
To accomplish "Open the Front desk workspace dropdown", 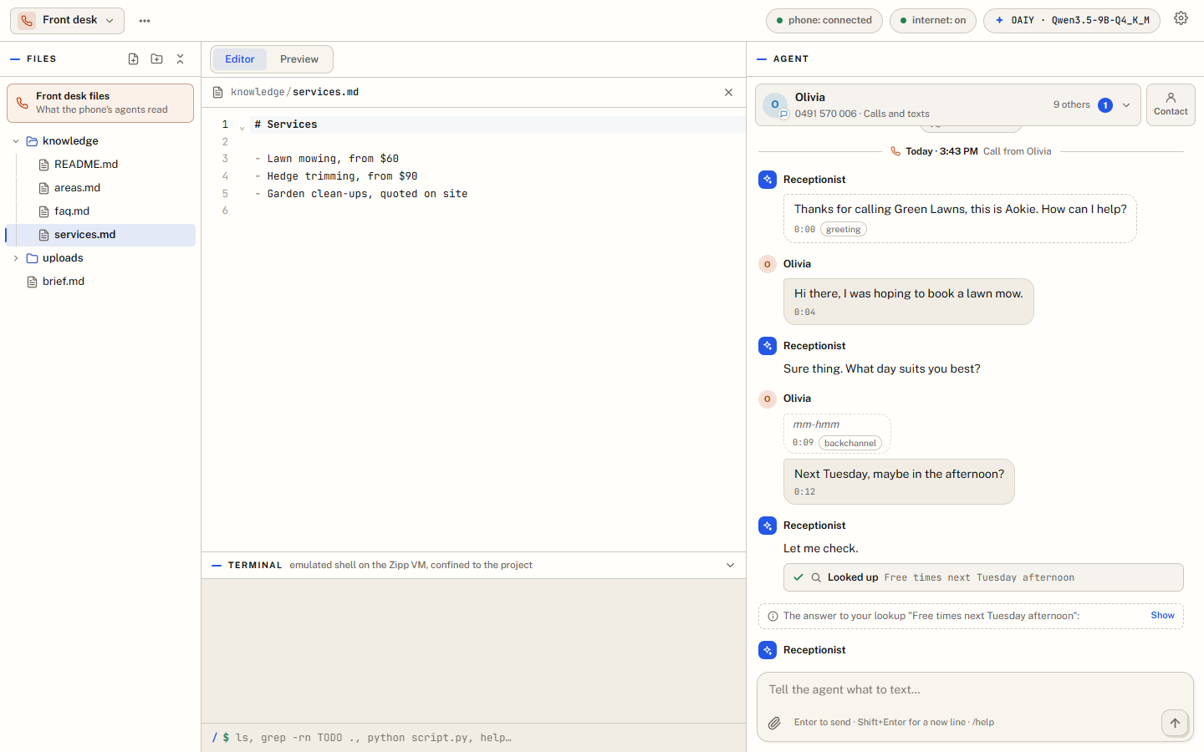I will (67, 20).
